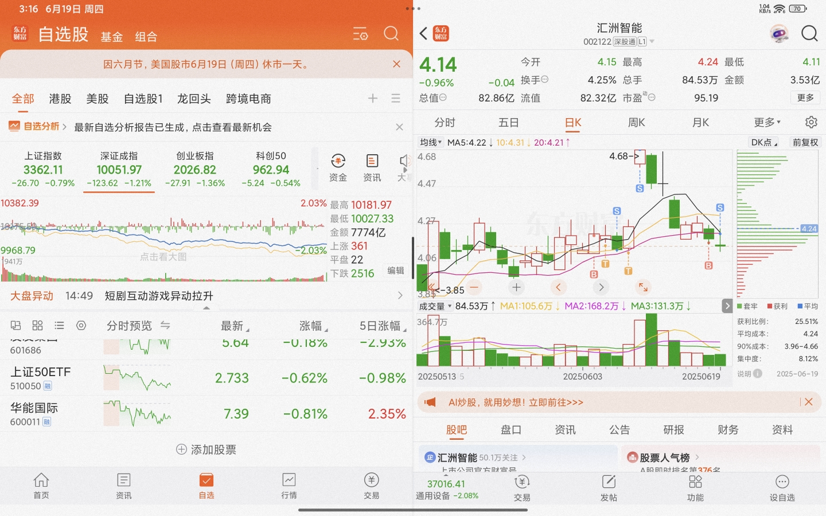
Task: Open watchlist list-settings icon in orange header
Action: (x=360, y=34)
